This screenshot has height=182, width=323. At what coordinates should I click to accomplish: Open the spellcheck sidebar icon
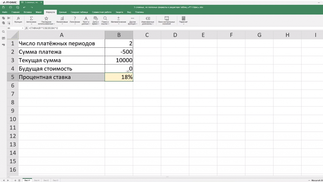(x=3, y=45)
